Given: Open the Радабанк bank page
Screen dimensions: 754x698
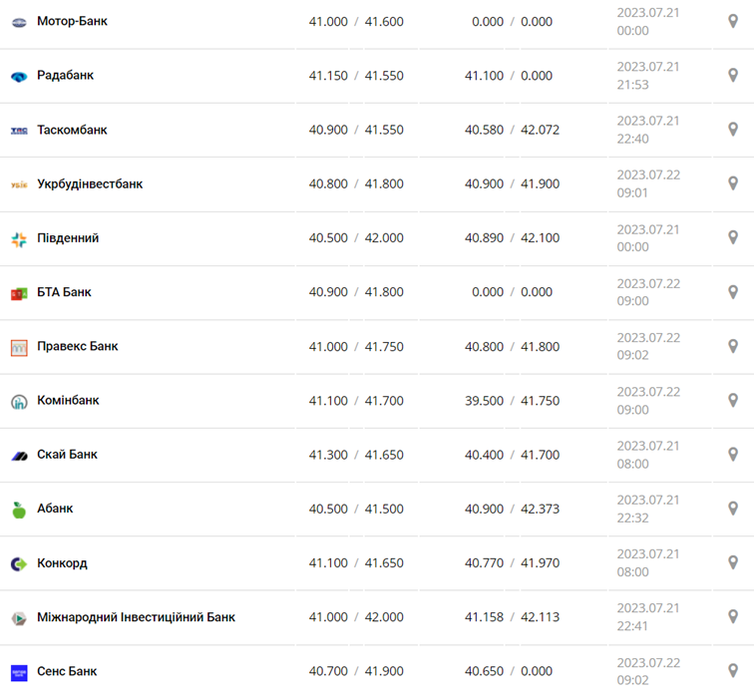Looking at the screenshot, I should pyautogui.click(x=65, y=75).
